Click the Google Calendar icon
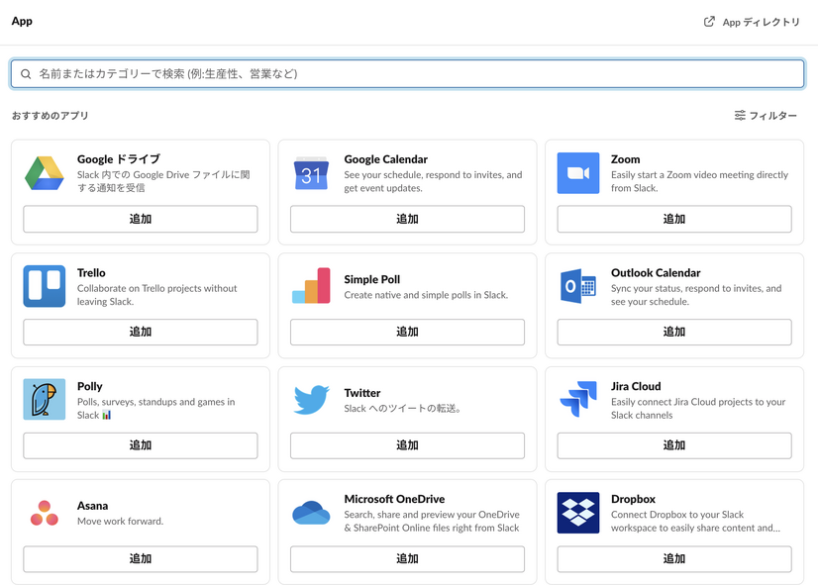Image resolution: width=818 pixels, height=585 pixels. (311, 173)
